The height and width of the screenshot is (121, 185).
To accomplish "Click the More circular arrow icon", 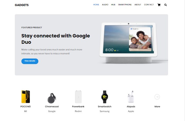I will click(157, 97).
